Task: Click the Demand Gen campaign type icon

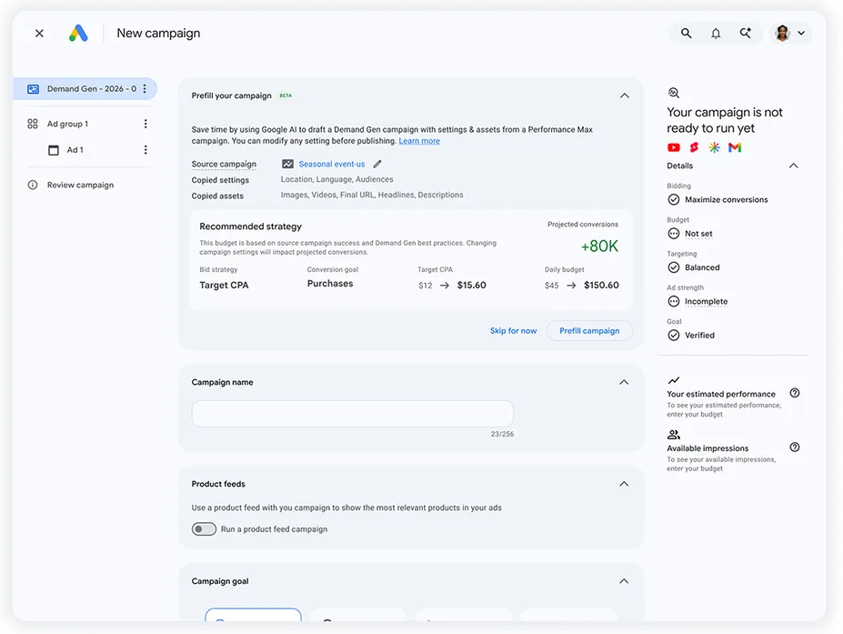Action: pyautogui.click(x=34, y=89)
